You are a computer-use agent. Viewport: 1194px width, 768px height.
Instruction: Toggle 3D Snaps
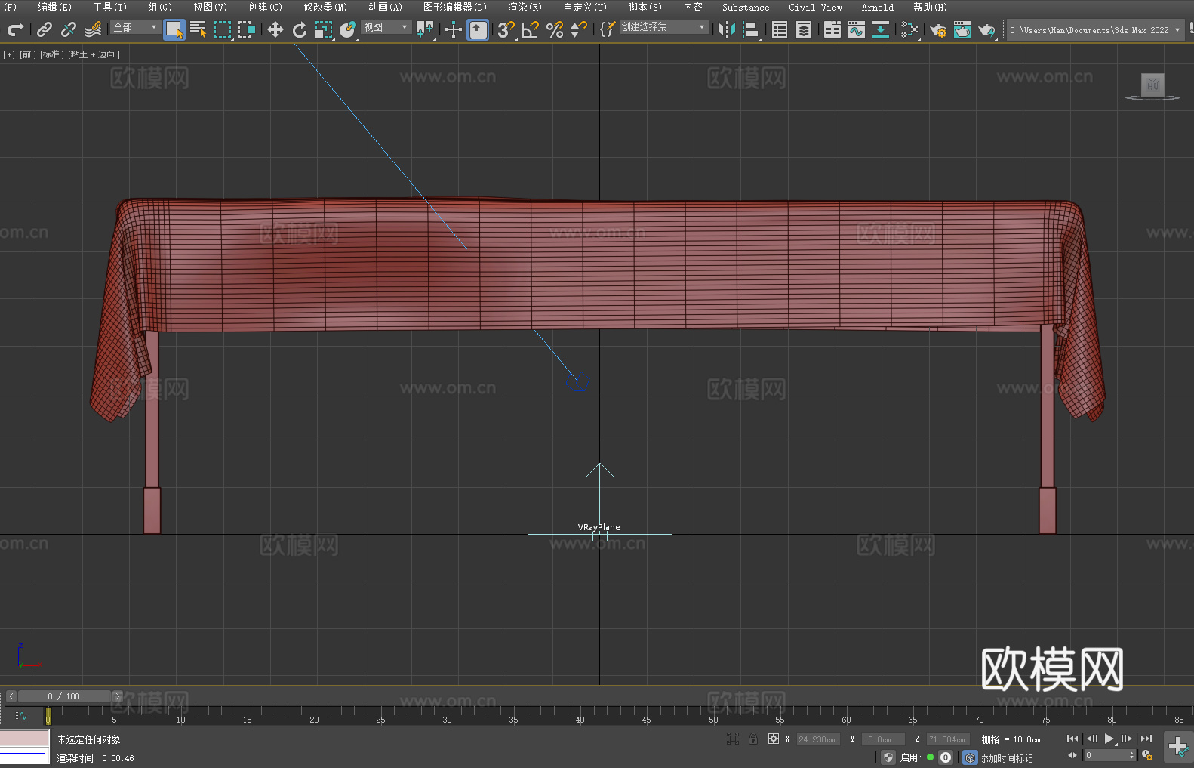point(506,29)
